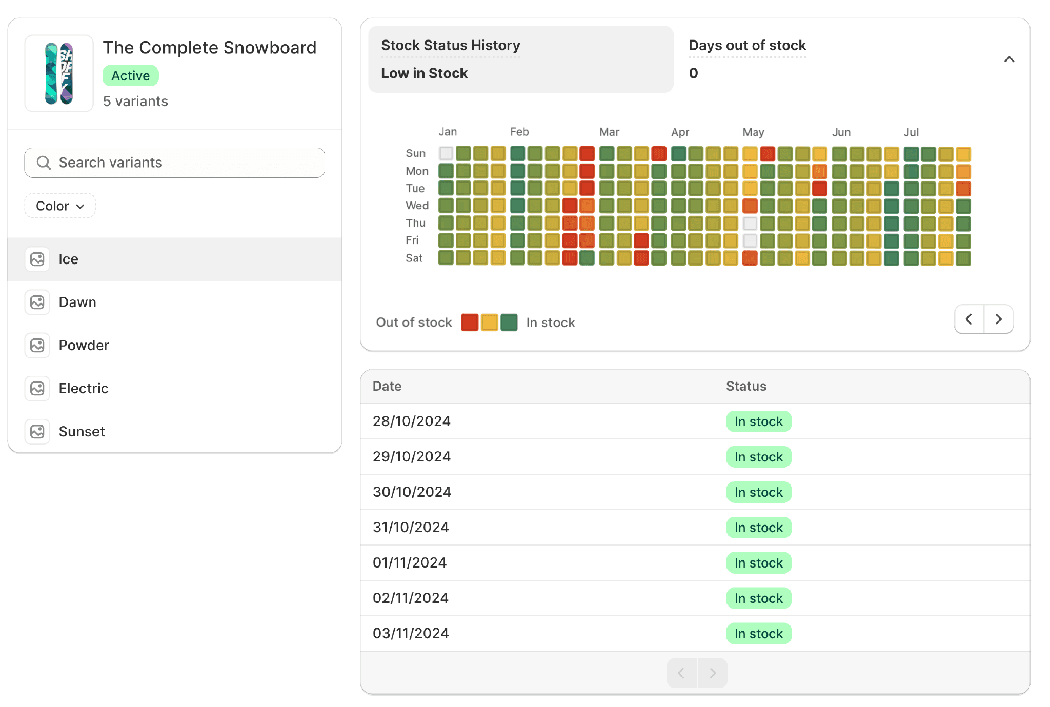
Task: Click the search magnifier icon
Action: click(x=44, y=163)
